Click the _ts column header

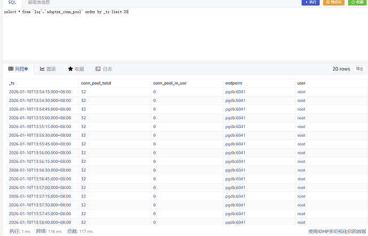12,83
